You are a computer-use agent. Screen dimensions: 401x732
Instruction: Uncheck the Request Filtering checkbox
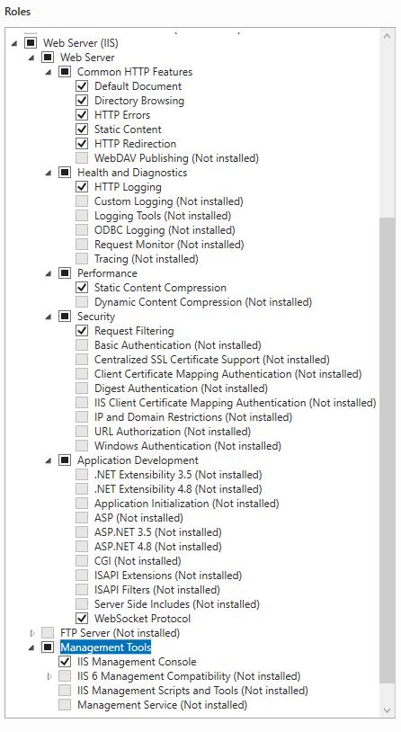82,331
